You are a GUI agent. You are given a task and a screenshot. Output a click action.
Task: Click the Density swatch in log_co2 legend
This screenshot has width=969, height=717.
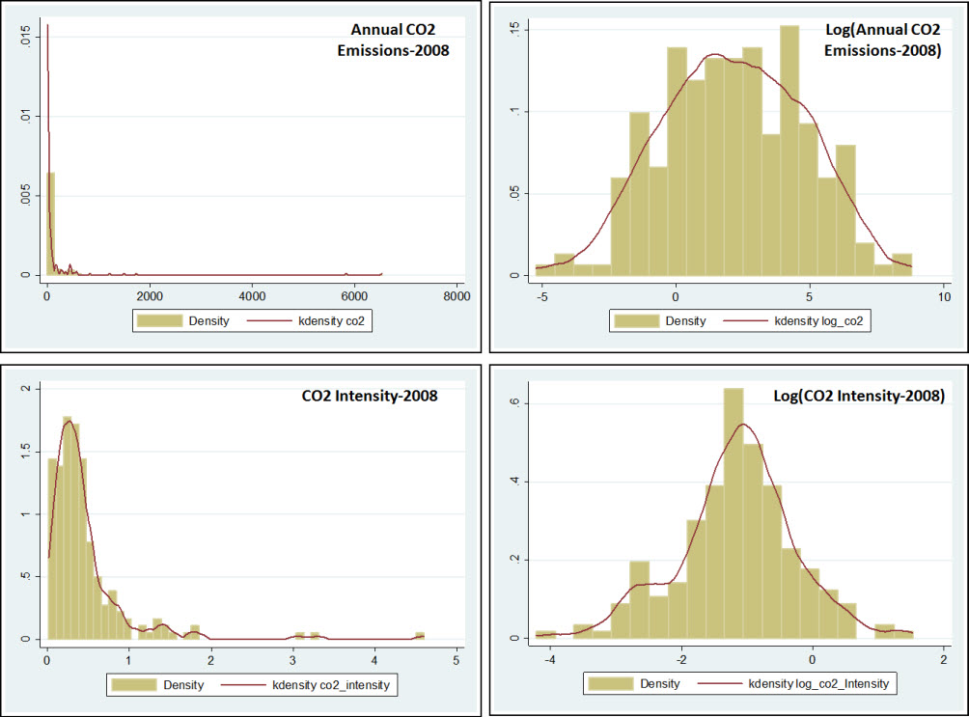[637, 320]
